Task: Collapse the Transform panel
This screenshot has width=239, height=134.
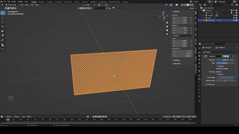Action: pos(176,12)
